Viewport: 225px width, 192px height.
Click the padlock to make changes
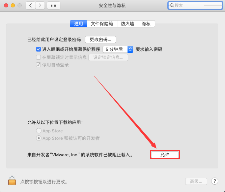pos(12,181)
